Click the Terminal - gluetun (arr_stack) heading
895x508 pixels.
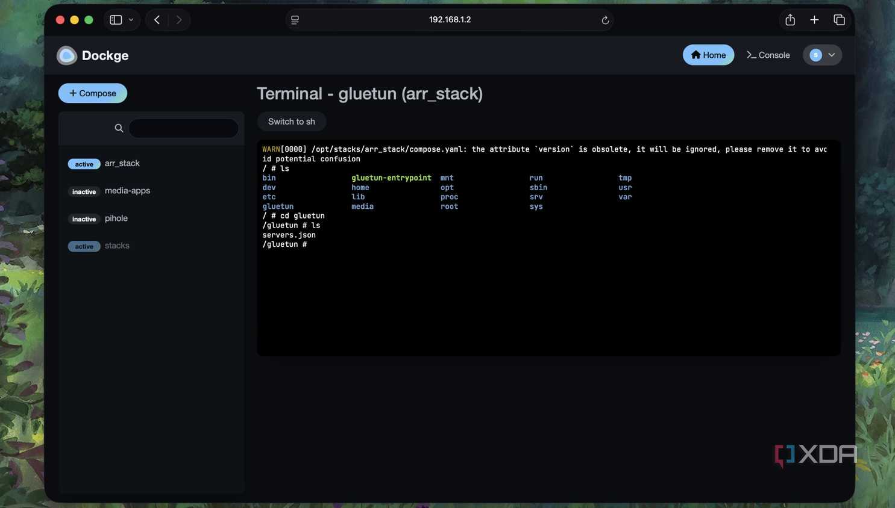pyautogui.click(x=369, y=93)
